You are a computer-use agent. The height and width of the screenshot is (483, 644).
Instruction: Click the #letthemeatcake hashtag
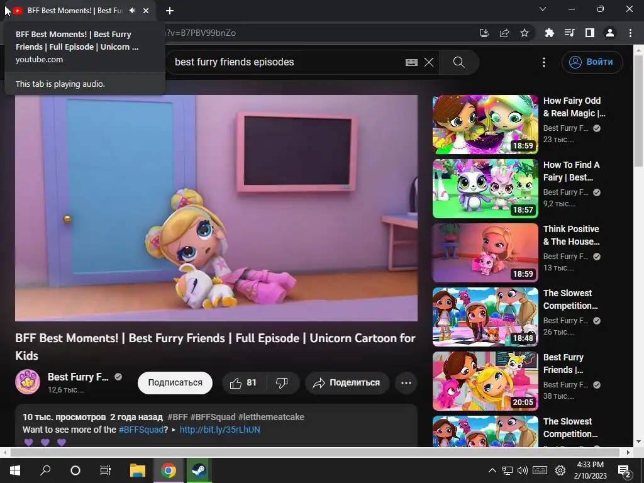coord(271,418)
